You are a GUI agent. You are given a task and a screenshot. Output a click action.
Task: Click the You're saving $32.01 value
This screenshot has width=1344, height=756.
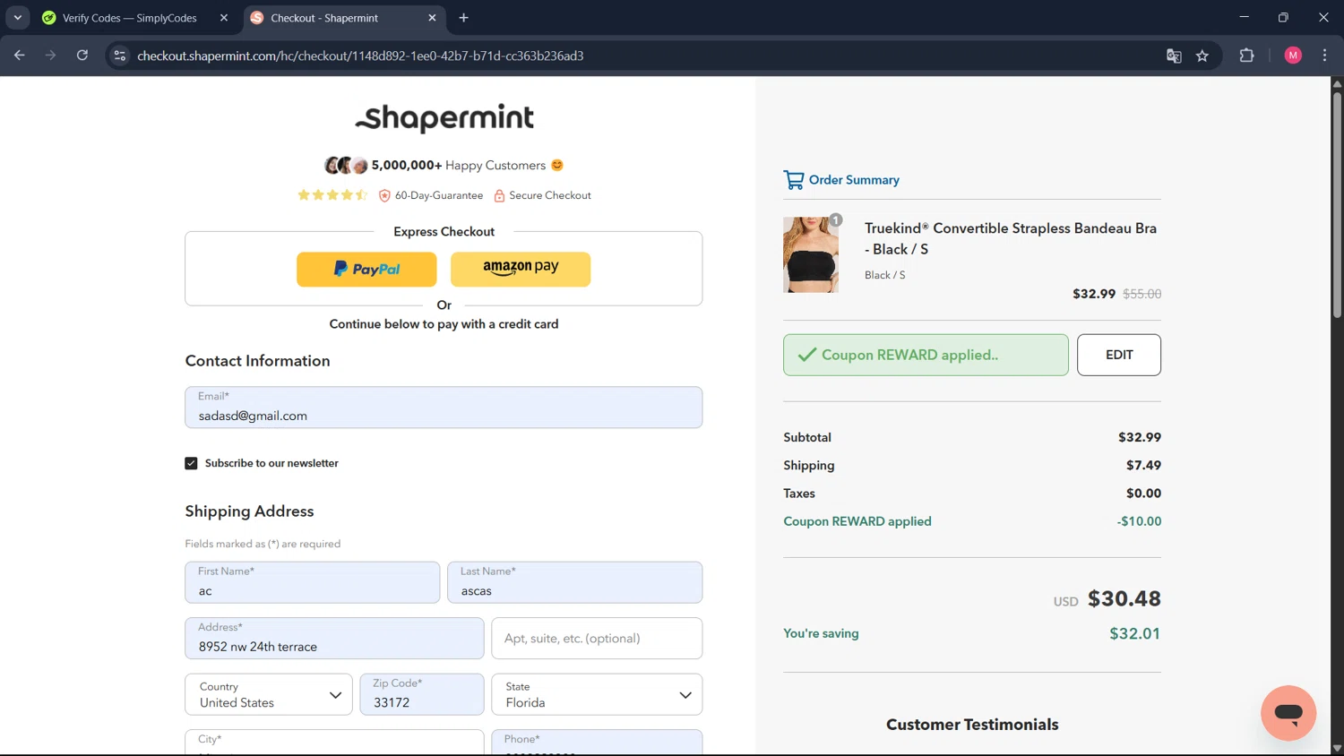1135,633
